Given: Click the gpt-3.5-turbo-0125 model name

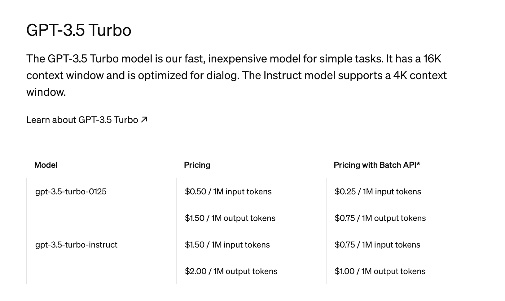Looking at the screenshot, I should tap(71, 192).
